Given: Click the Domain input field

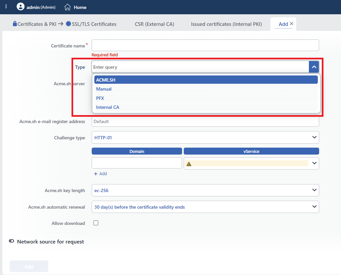Looking at the screenshot, I should (137, 163).
